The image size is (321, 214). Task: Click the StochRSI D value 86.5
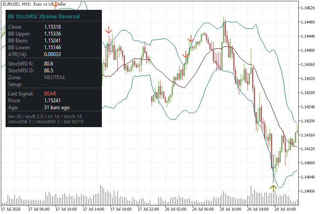(x=48, y=71)
